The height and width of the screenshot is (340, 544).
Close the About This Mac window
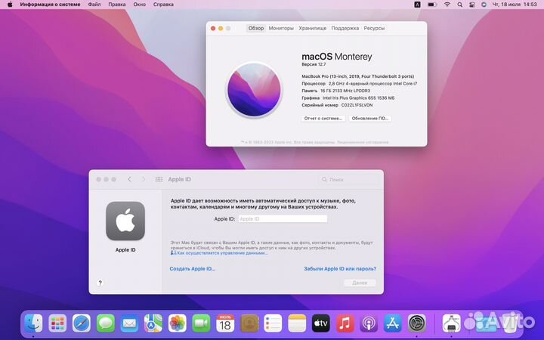pos(213,29)
